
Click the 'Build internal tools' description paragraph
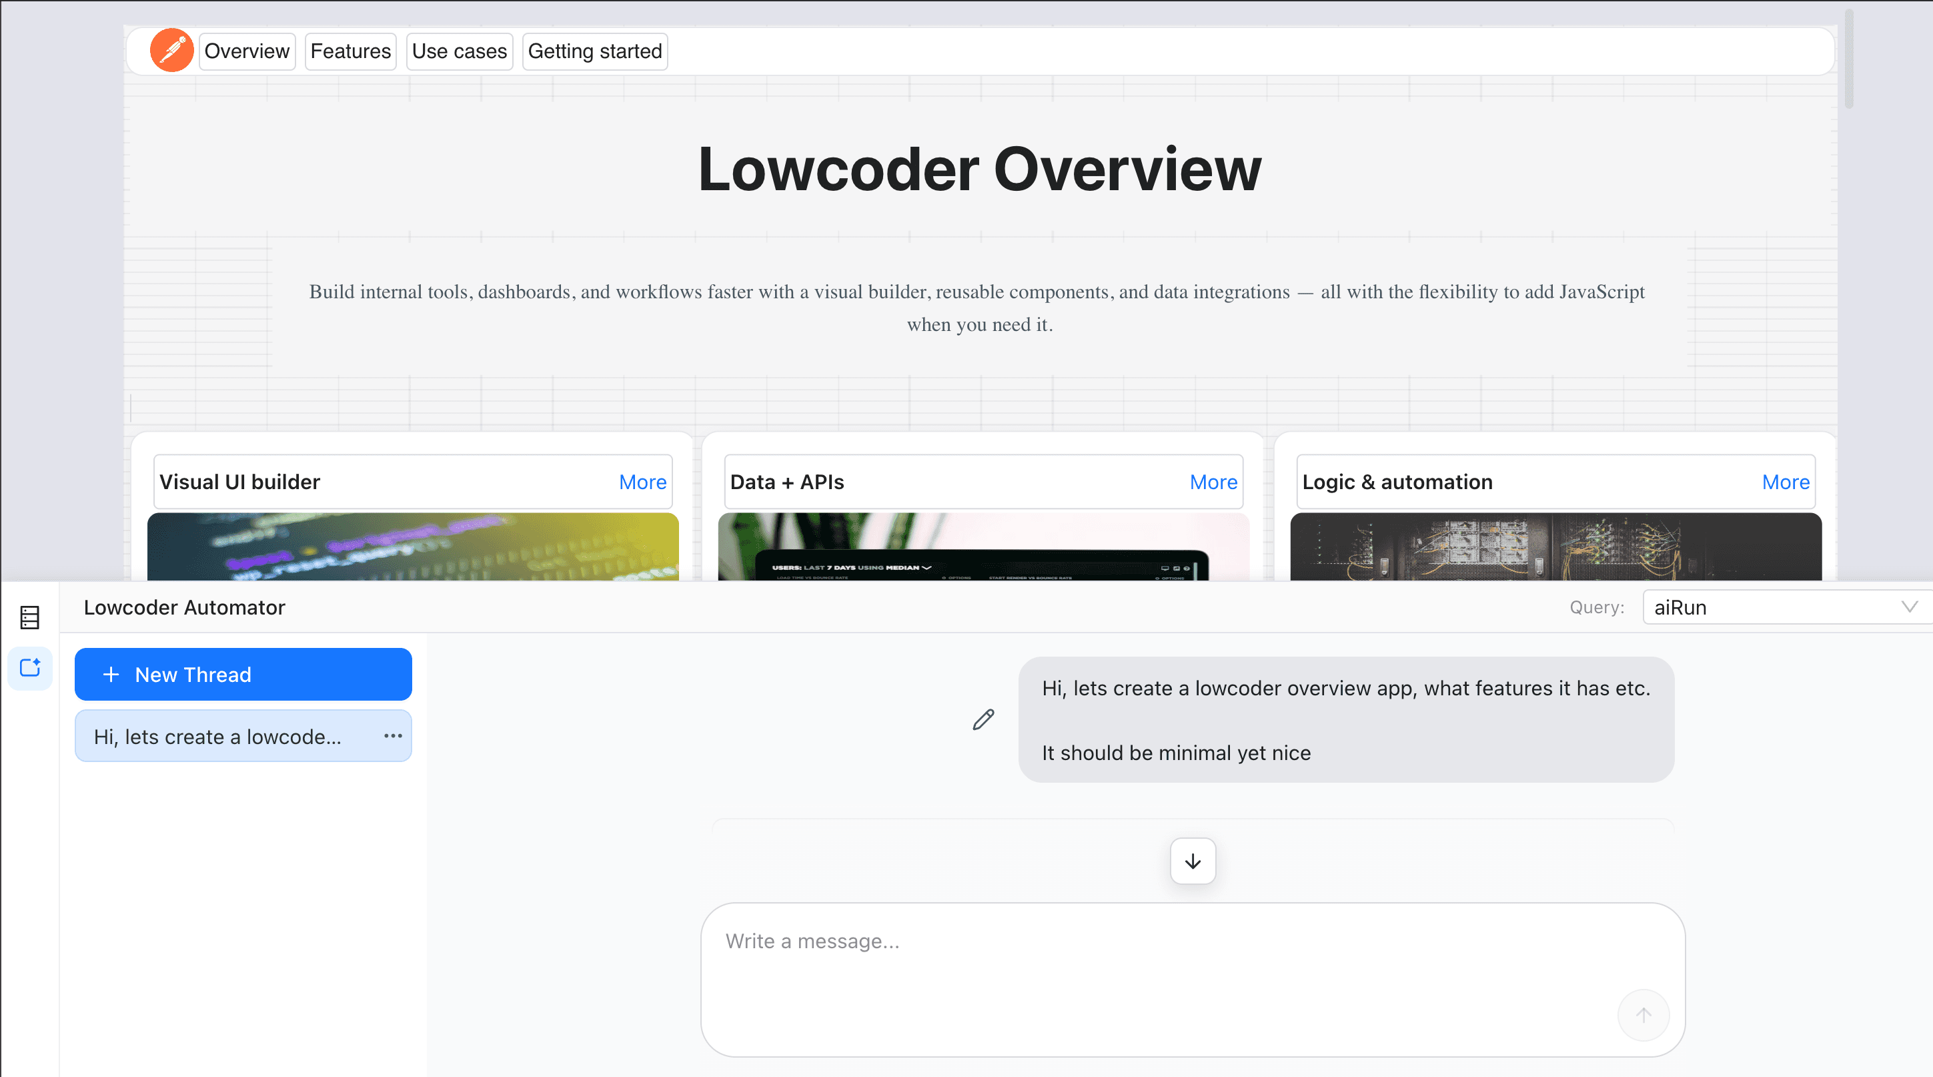[x=977, y=308]
